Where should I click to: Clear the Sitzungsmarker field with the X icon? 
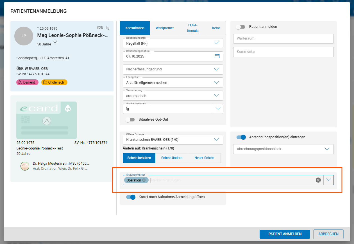coord(318,180)
